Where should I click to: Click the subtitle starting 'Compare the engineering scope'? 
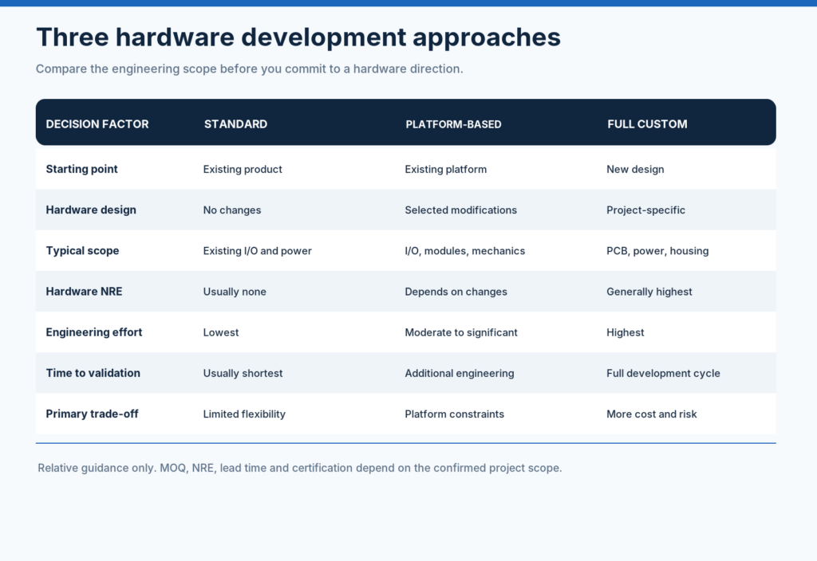point(249,69)
